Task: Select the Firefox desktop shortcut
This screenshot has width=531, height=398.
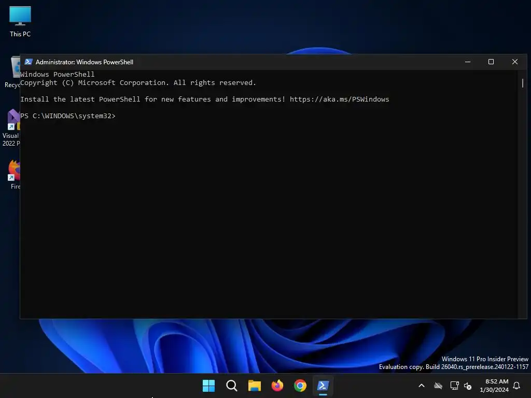Action: tap(13, 174)
